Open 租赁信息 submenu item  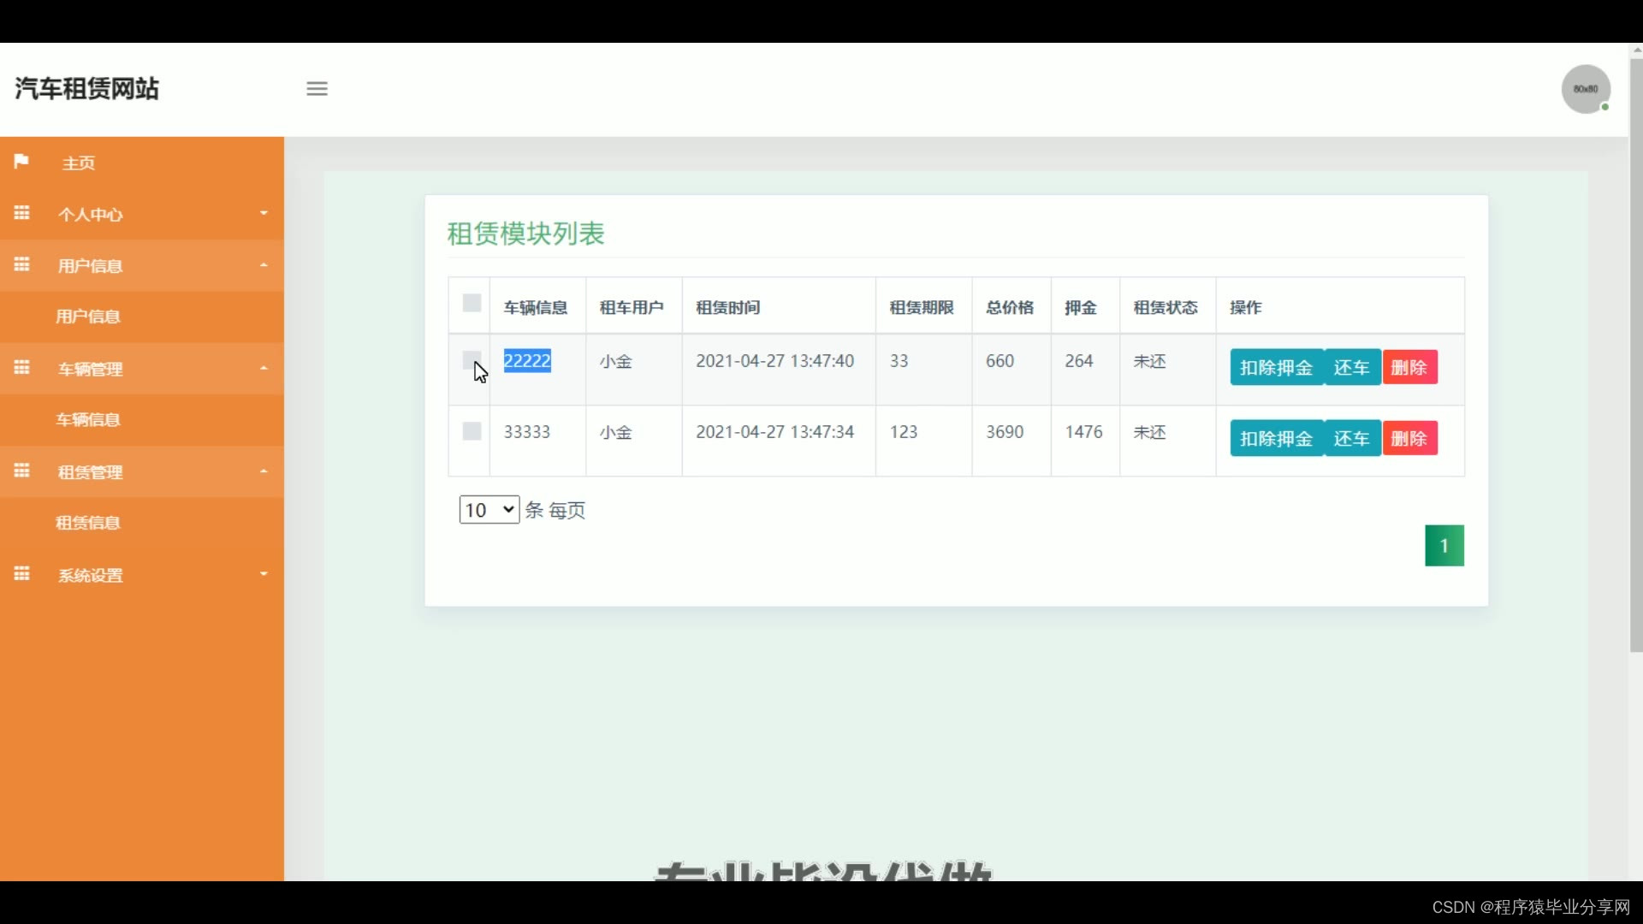point(88,523)
